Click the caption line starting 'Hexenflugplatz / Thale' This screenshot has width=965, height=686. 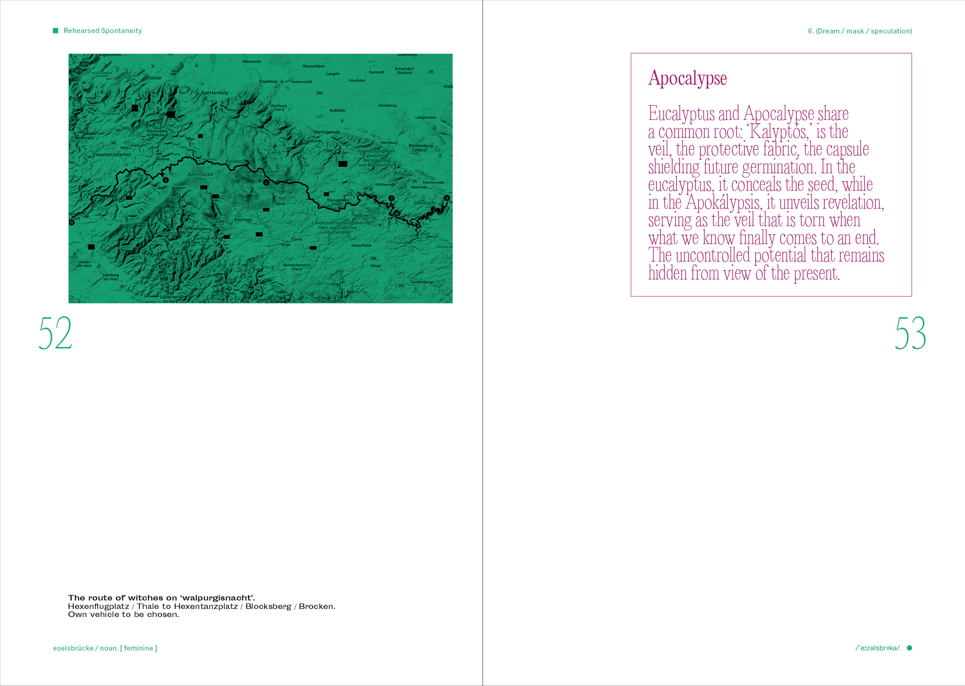[202, 606]
